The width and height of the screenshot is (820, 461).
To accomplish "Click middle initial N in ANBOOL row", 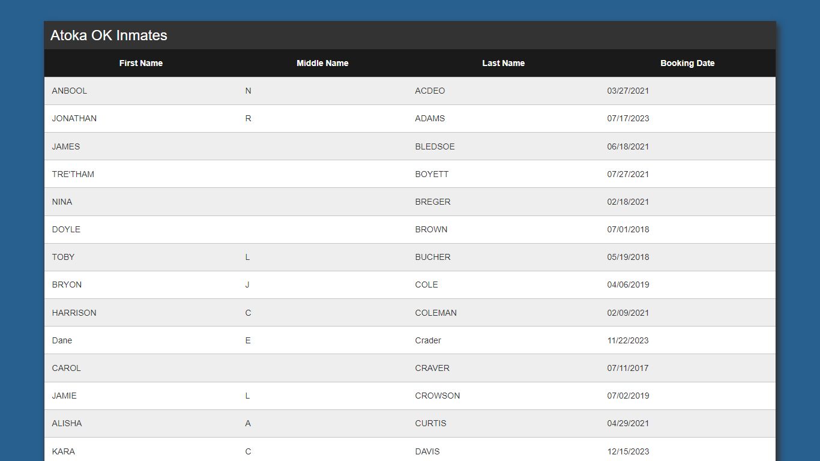I will [x=249, y=91].
